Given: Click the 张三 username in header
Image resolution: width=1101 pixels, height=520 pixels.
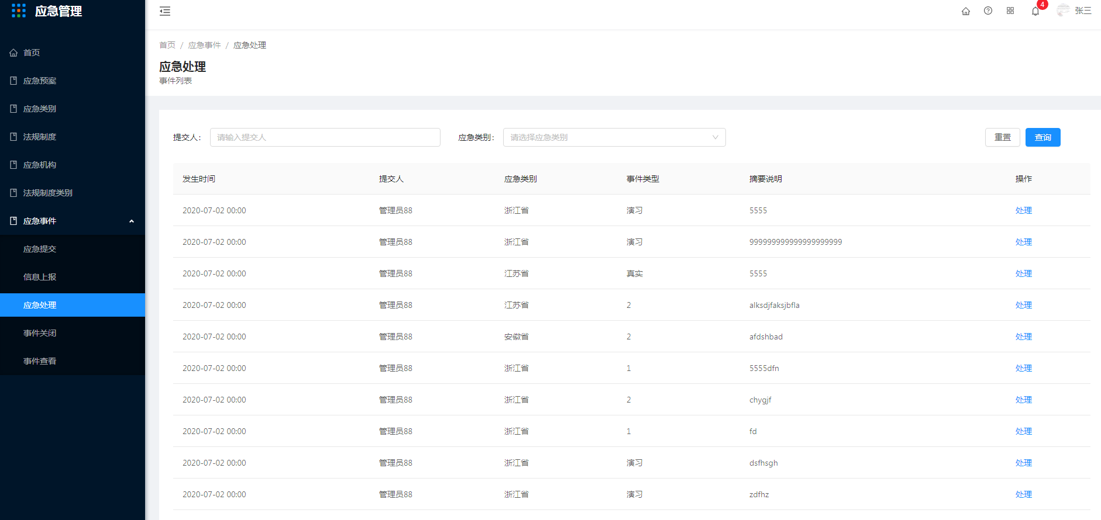Looking at the screenshot, I should click(x=1083, y=11).
